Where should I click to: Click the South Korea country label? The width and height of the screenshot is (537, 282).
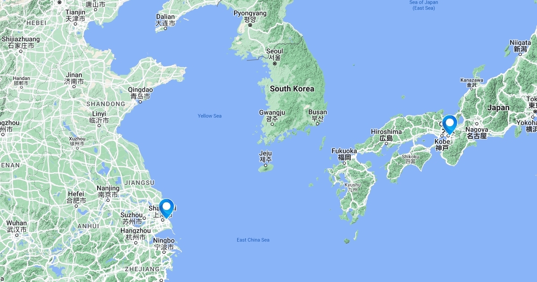[292, 89]
